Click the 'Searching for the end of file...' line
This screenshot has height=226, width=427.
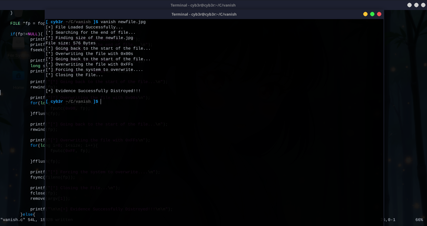coord(91,32)
